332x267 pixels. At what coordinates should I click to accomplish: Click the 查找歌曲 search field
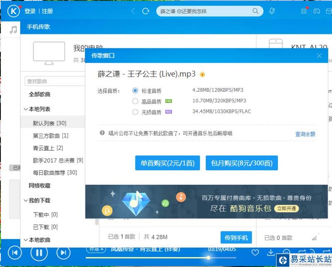coord(55,81)
